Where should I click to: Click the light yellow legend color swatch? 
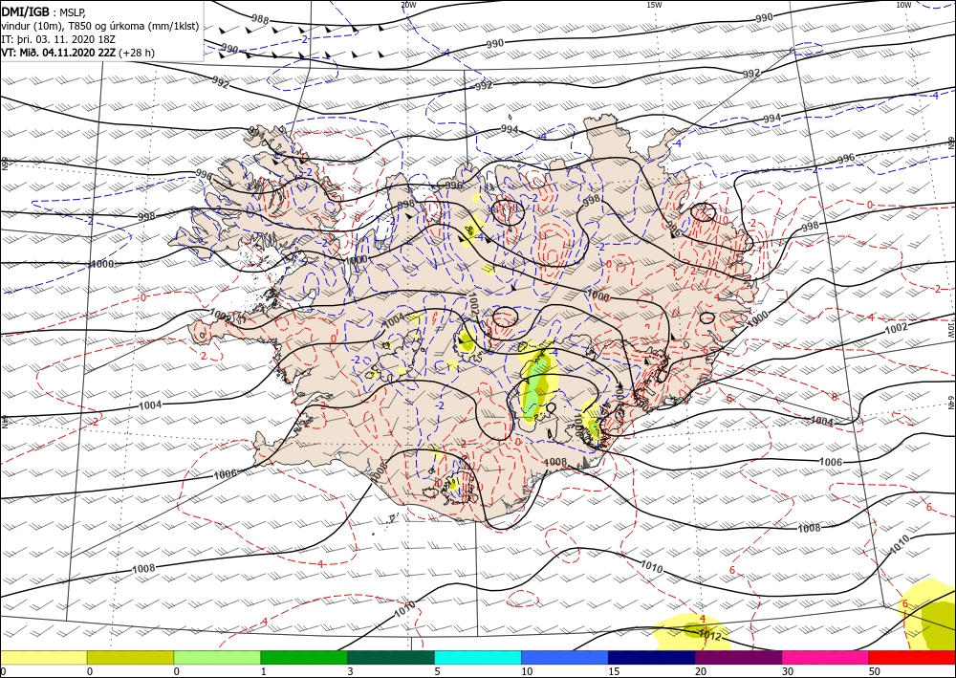[x=43, y=657]
